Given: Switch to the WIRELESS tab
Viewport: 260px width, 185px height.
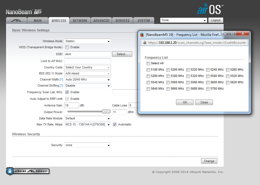Looking at the screenshot, I should [x=59, y=21].
